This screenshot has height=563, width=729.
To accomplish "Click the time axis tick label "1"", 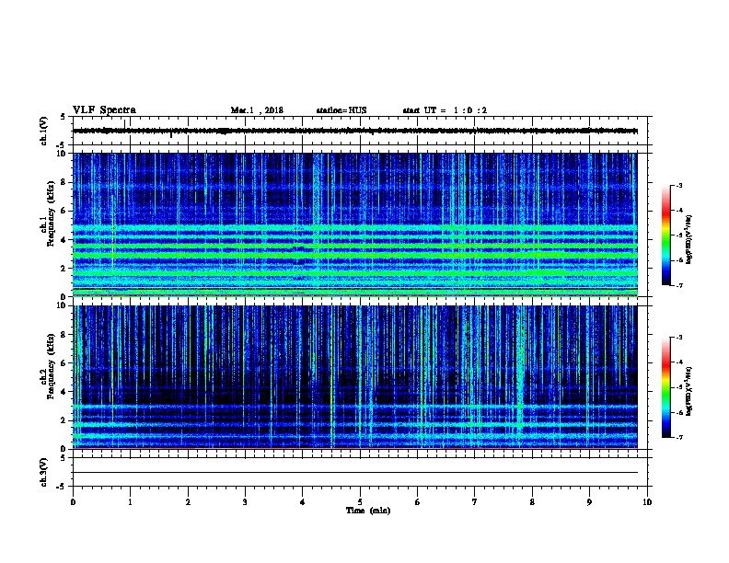I will 130,502.
